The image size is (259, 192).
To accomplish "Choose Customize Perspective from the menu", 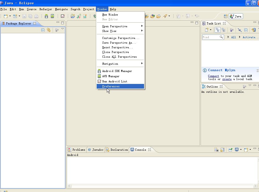I will click(x=120, y=38).
